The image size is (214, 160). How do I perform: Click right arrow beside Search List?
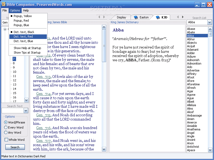pyautogui.click(x=183, y=17)
